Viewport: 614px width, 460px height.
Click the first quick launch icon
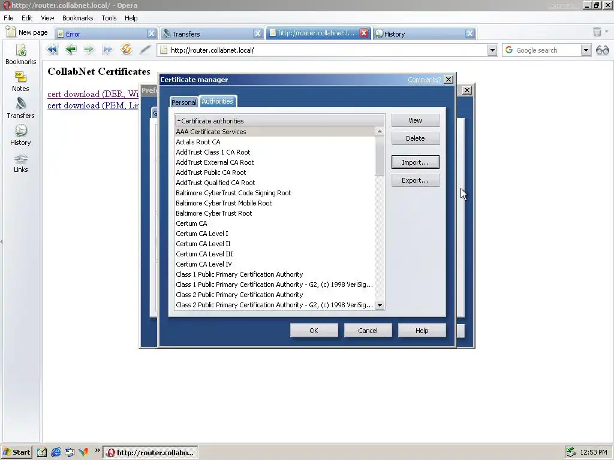pyautogui.click(x=42, y=452)
